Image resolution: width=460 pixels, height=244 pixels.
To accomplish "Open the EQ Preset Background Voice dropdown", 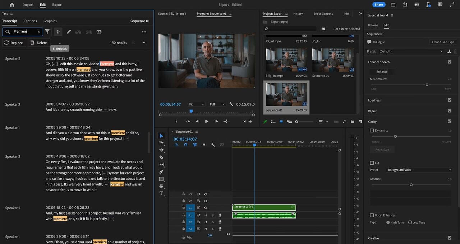I will (419, 170).
